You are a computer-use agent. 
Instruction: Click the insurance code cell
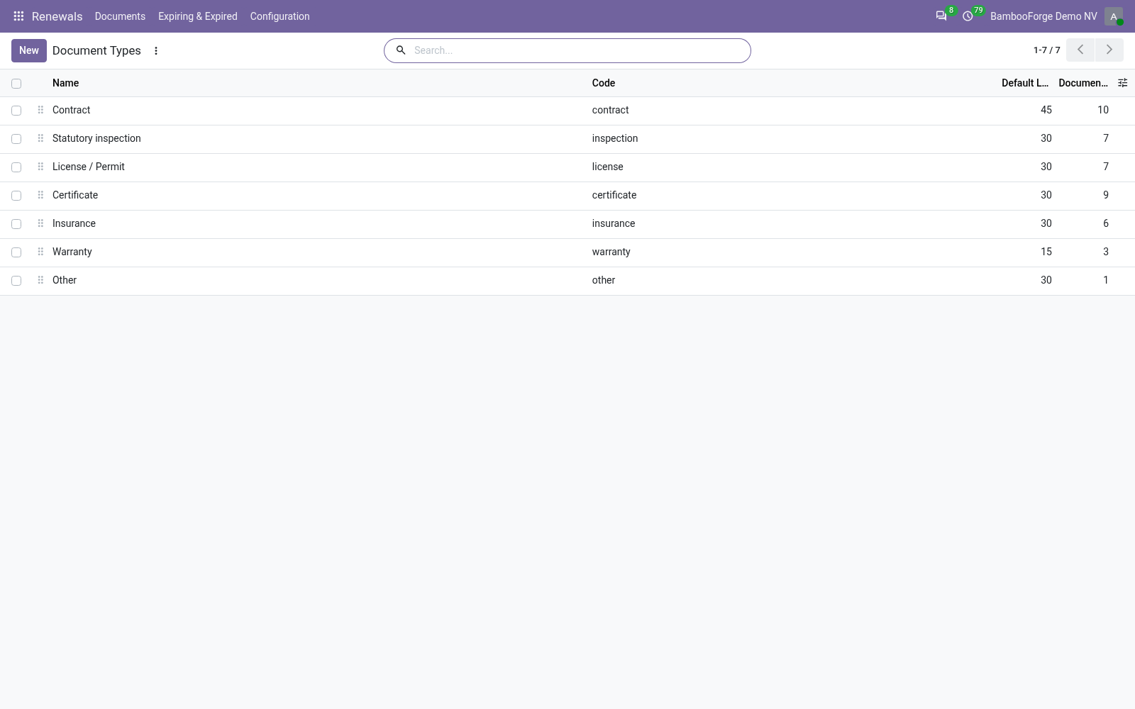click(x=614, y=223)
